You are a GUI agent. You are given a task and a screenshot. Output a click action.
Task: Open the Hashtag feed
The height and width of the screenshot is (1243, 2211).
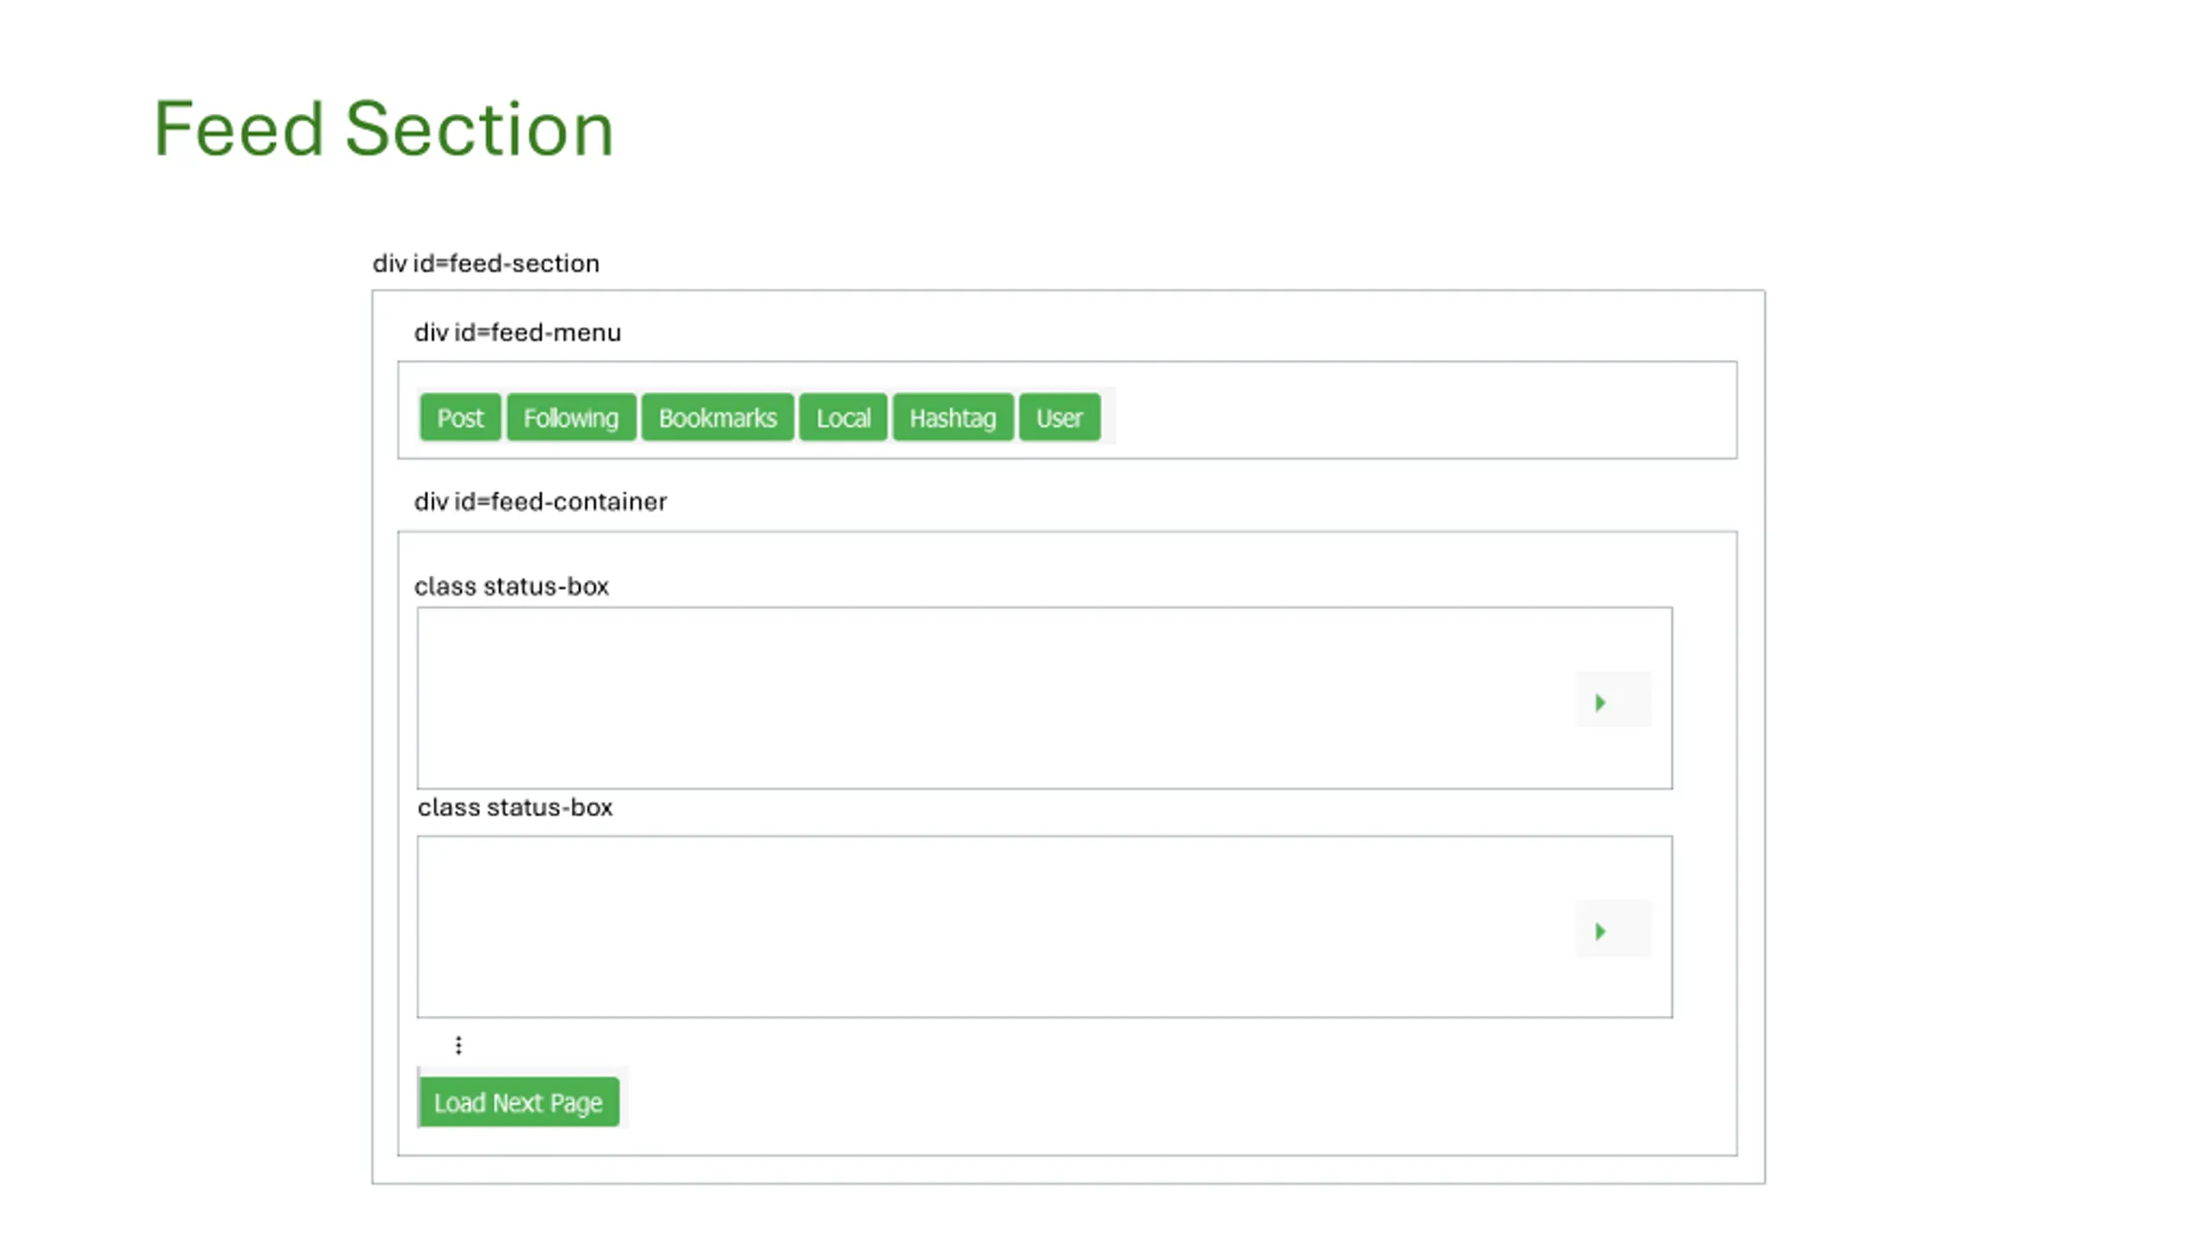[953, 418]
